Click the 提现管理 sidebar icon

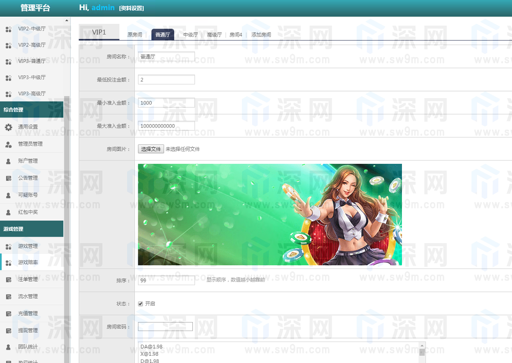pos(9,331)
